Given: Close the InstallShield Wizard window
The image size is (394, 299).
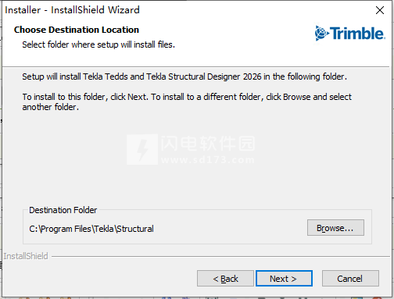Looking at the screenshot, I should pyautogui.click(x=380, y=10).
